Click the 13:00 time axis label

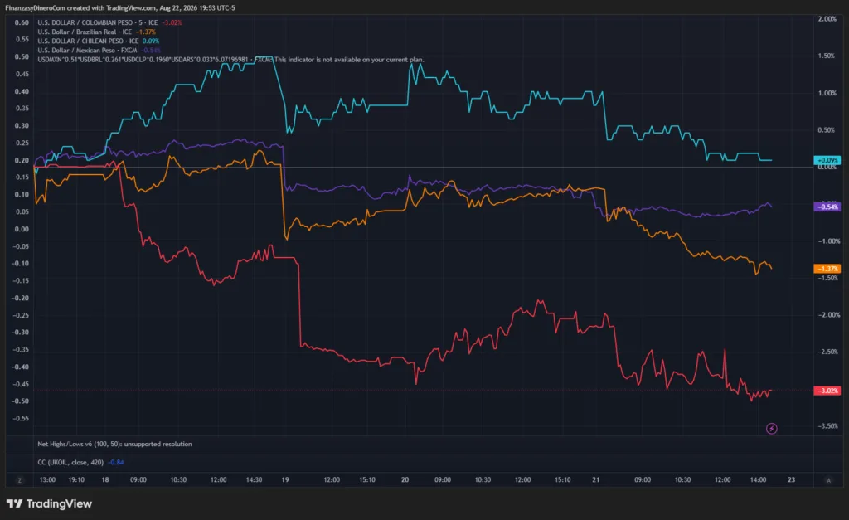(47, 480)
